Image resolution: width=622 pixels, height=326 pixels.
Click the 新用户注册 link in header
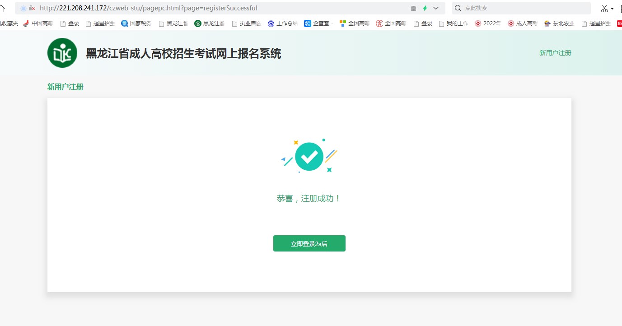click(555, 53)
